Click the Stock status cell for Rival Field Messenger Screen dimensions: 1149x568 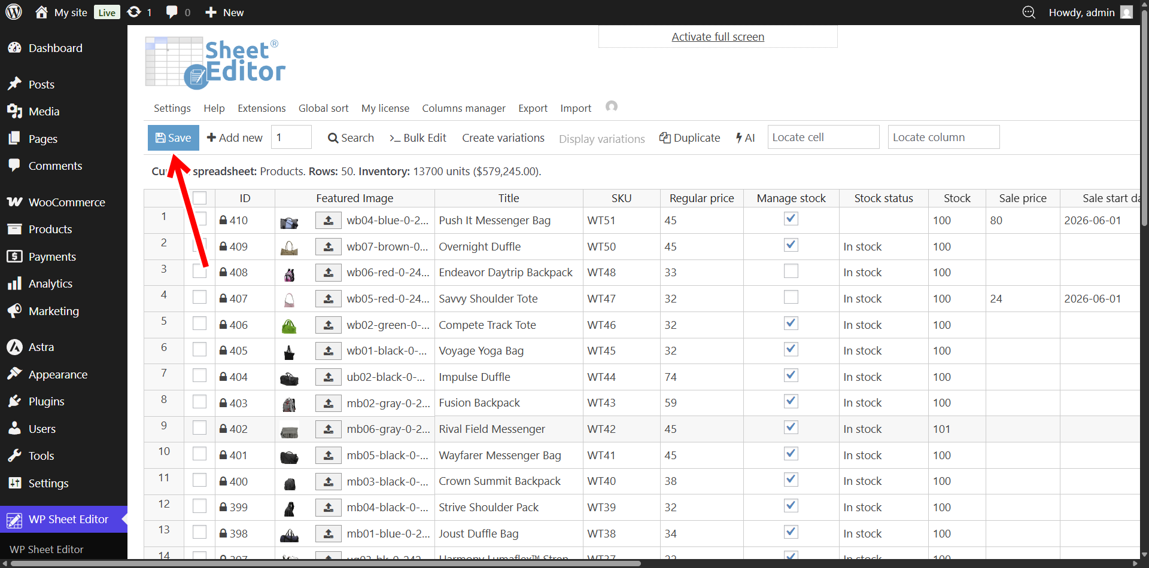tap(883, 429)
